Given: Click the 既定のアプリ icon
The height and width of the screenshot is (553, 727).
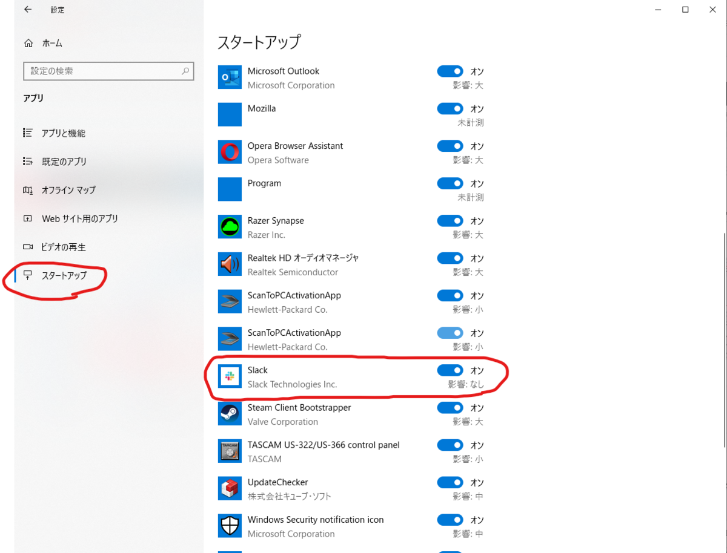Looking at the screenshot, I should pyautogui.click(x=28, y=162).
